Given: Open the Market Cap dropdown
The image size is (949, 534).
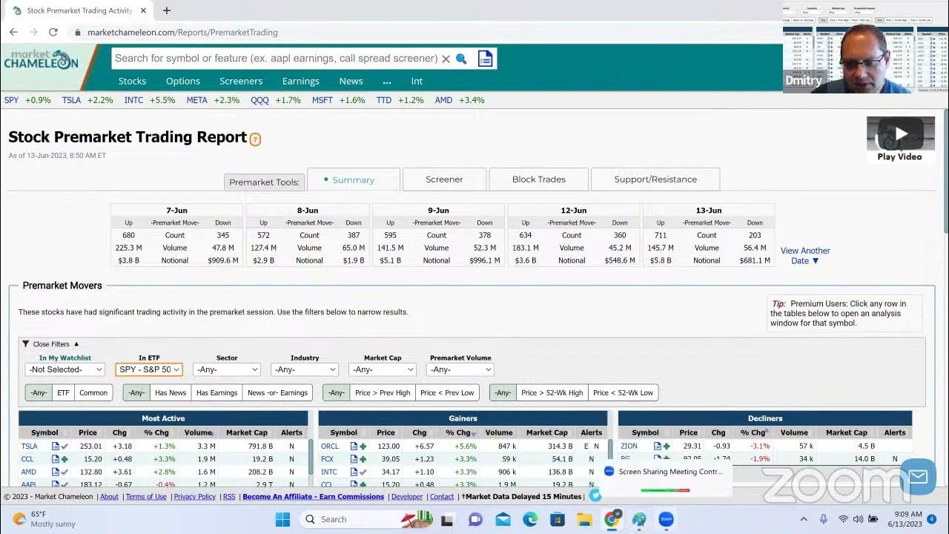Looking at the screenshot, I should pyautogui.click(x=383, y=369).
